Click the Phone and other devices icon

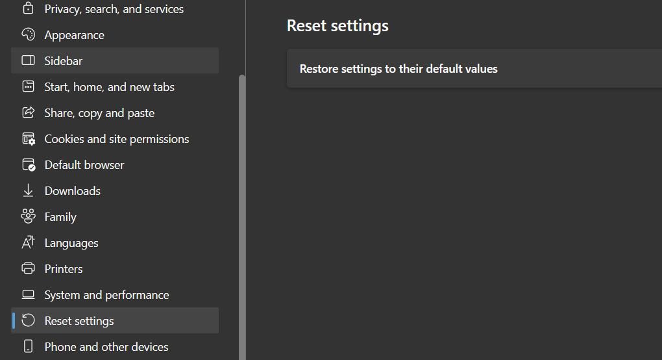point(28,346)
